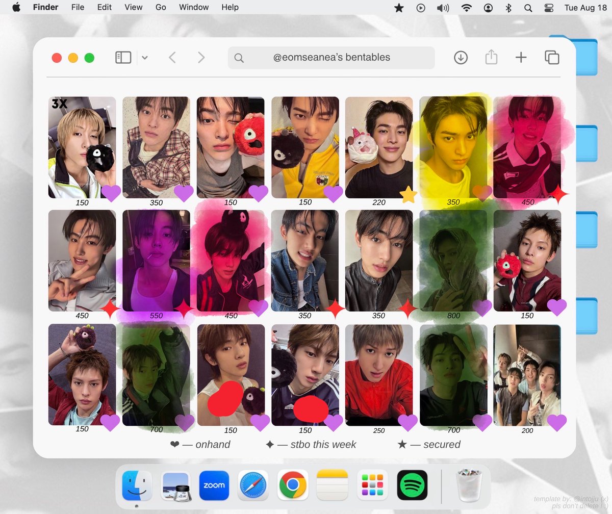Image resolution: width=612 pixels, height=514 pixels.
Task: Click the share icon in toolbar
Action: coord(491,57)
